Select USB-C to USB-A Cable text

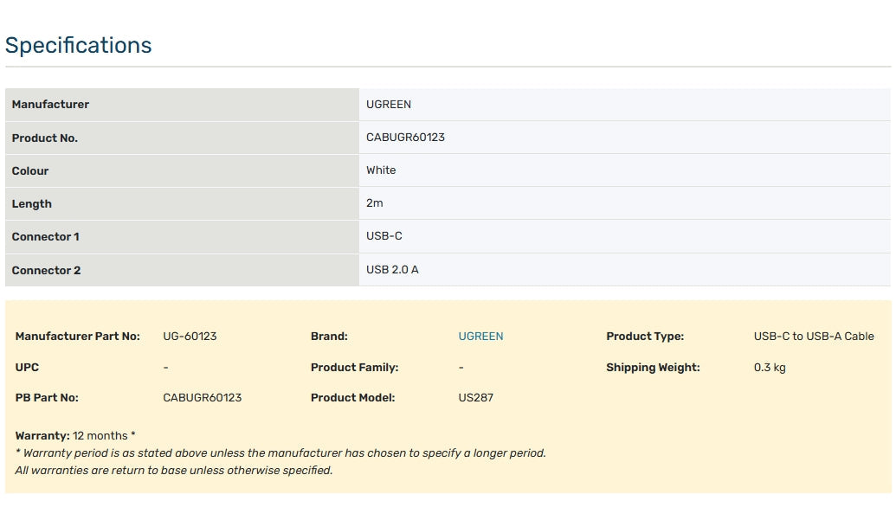[814, 337]
